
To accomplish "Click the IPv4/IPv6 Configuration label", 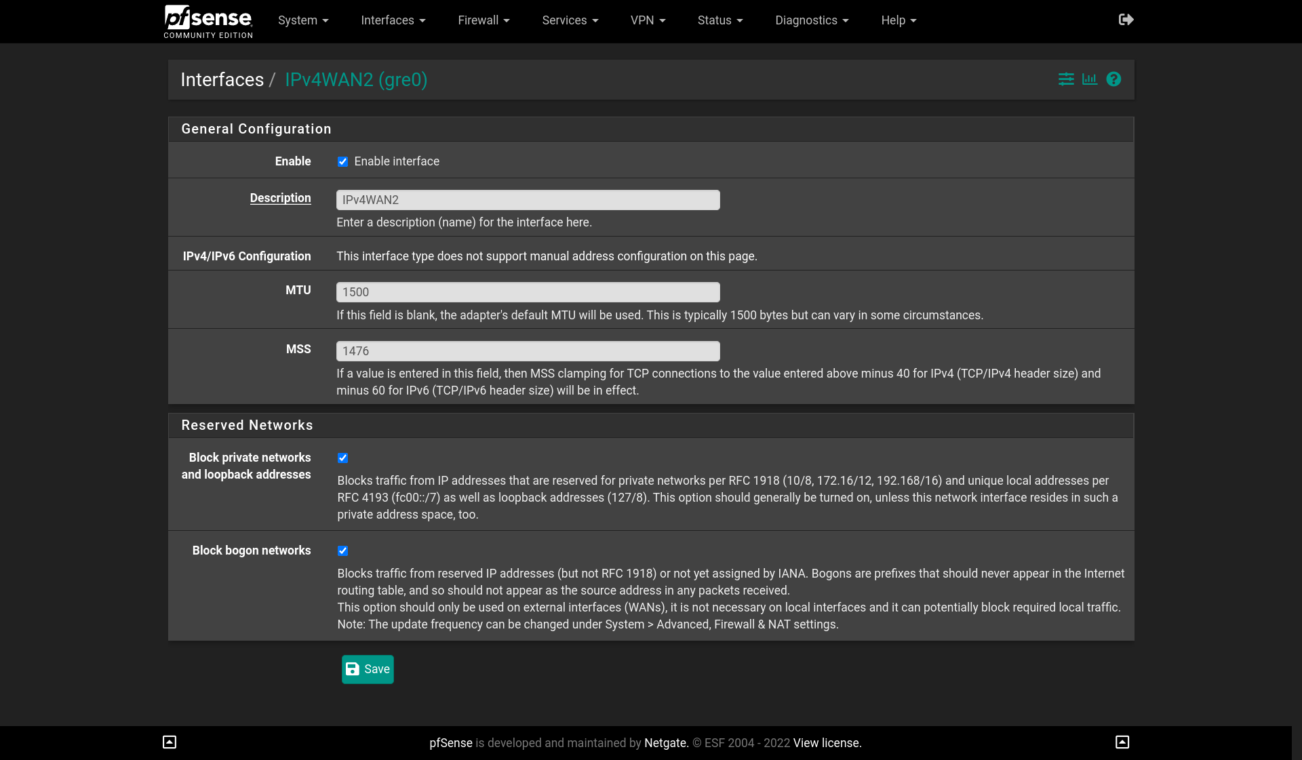I will [247, 256].
